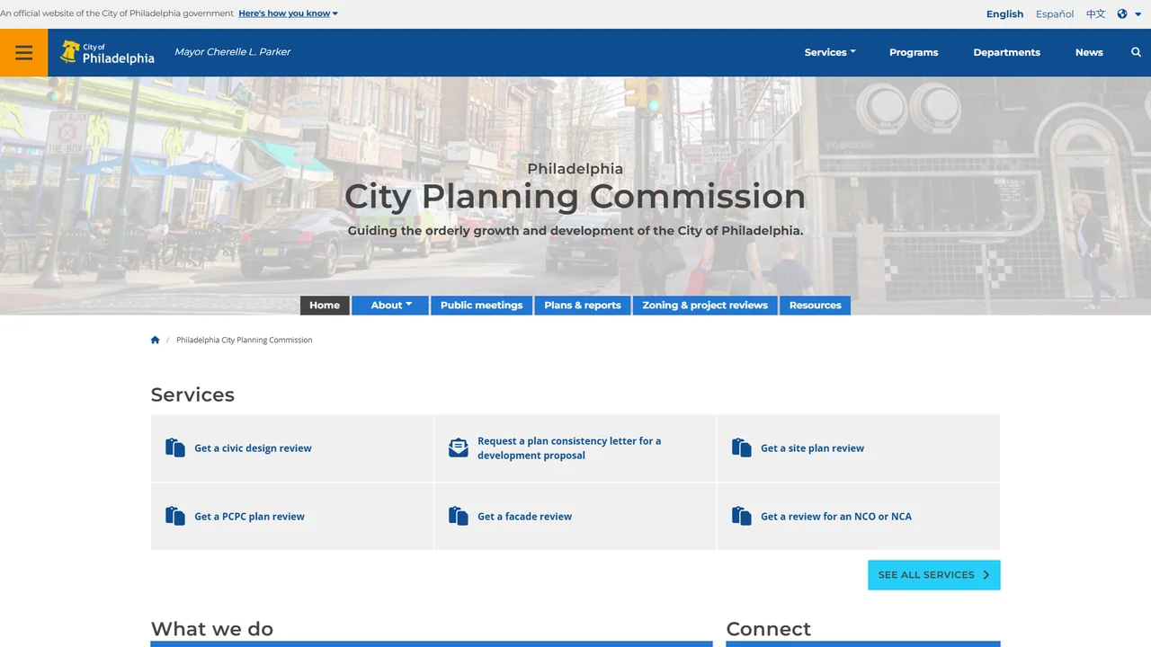Image resolution: width=1151 pixels, height=647 pixels.
Task: Click the City of Philadelphia logo
Action: (x=107, y=52)
